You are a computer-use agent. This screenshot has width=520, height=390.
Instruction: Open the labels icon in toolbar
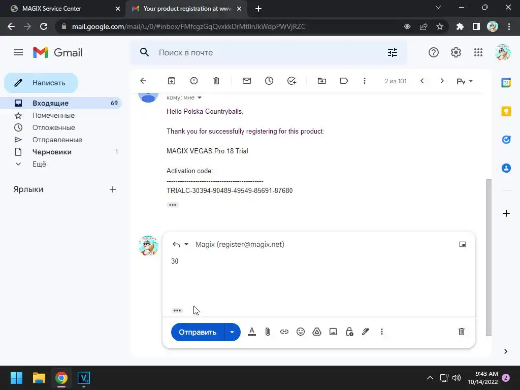344,81
